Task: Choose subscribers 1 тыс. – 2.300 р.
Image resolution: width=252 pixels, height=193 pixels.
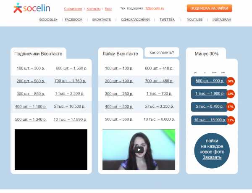Action: [x=69, y=93]
